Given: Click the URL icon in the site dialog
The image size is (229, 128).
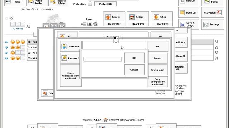Looking at the screenshot, I should point(62,36).
